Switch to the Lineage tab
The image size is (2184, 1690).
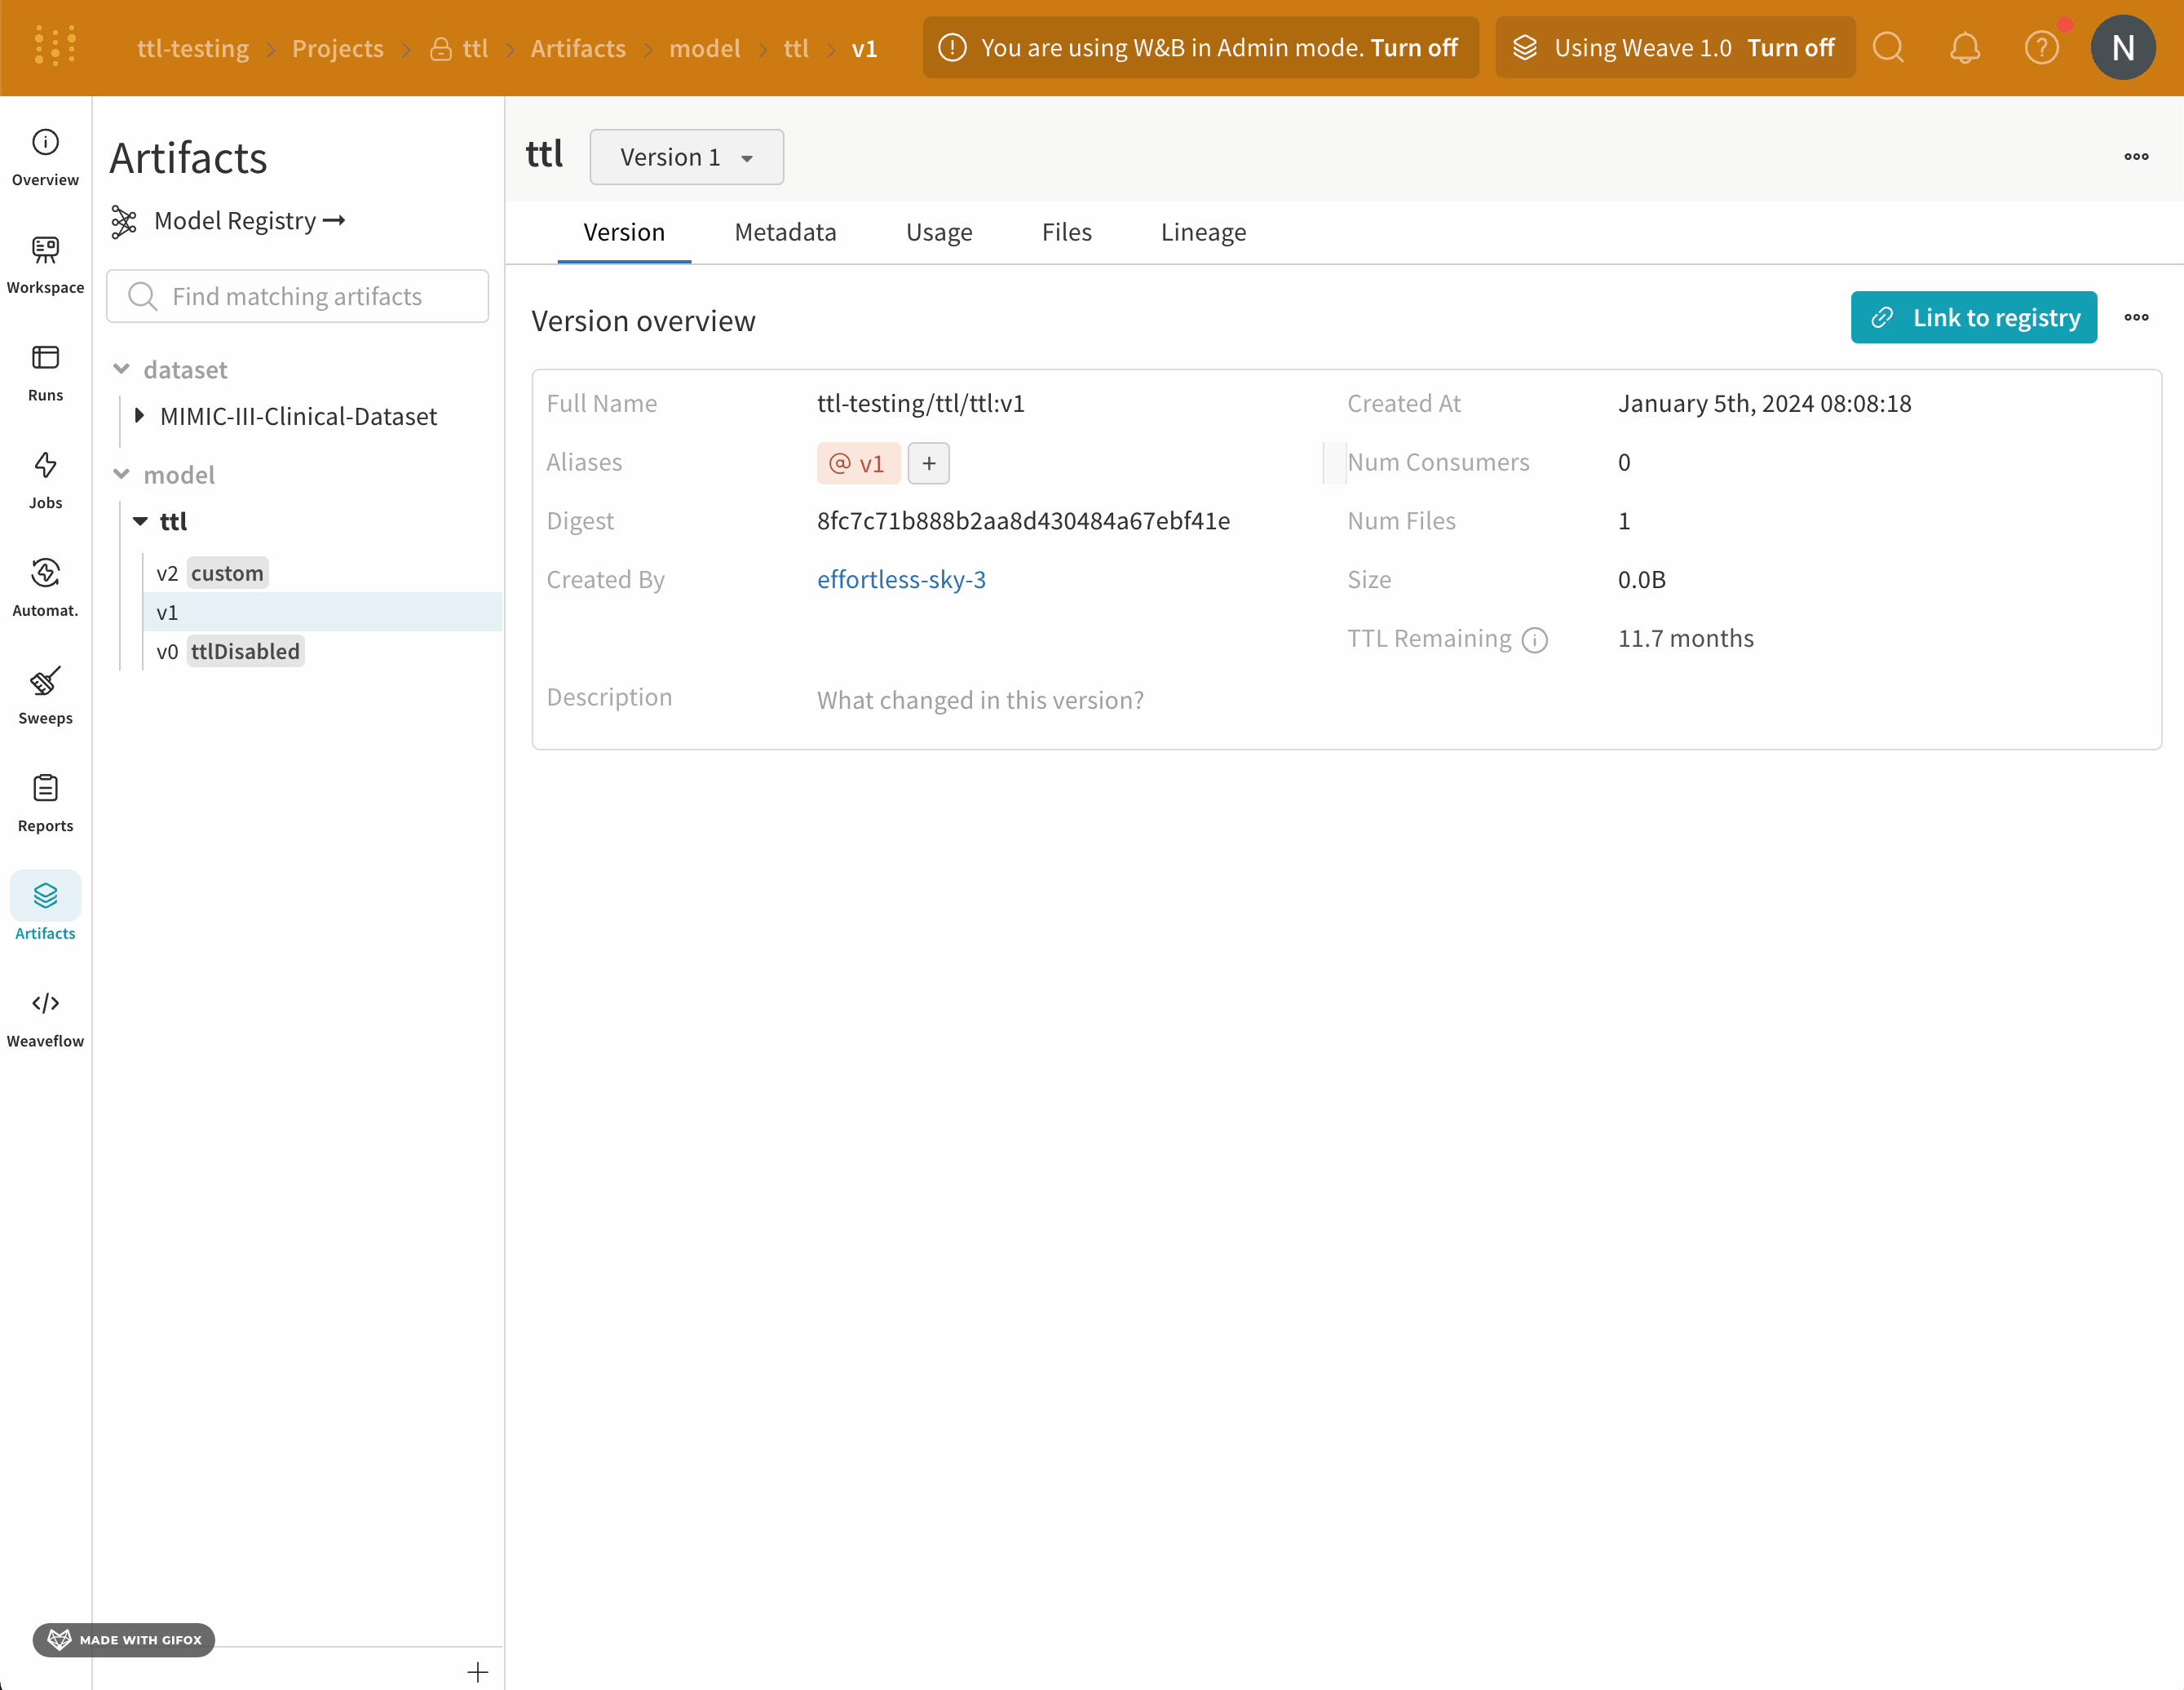tap(1203, 232)
